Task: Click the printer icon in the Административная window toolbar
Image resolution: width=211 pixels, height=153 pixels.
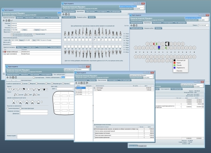Action: (9, 21)
